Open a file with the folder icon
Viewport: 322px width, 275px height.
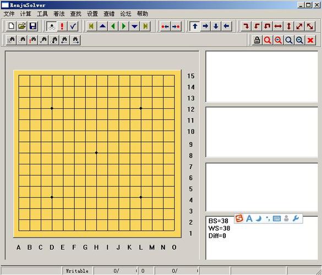click(22, 26)
